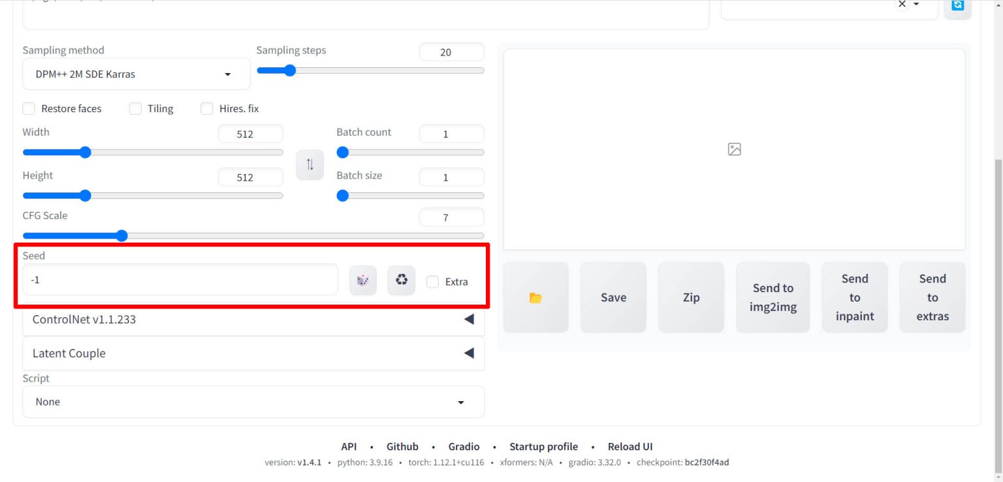
Task: Swap width and height with arrows icon
Action: (x=310, y=164)
